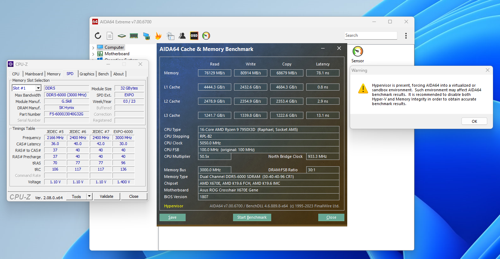This screenshot has width=500, height=259.
Task: Launch the flame stability test icon
Action: [x=158, y=36]
